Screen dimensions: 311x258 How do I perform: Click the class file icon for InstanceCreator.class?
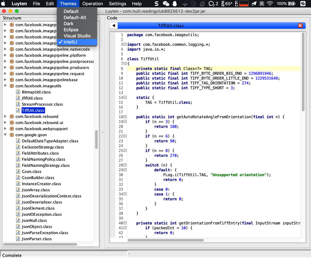pos(18,184)
